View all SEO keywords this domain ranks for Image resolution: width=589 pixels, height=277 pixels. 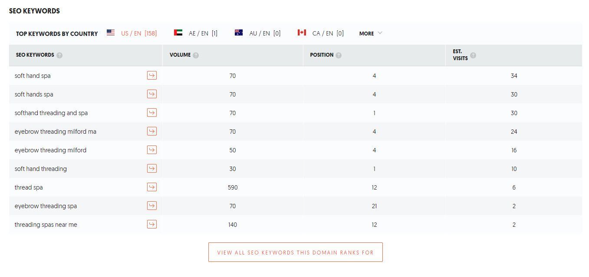tap(296, 252)
